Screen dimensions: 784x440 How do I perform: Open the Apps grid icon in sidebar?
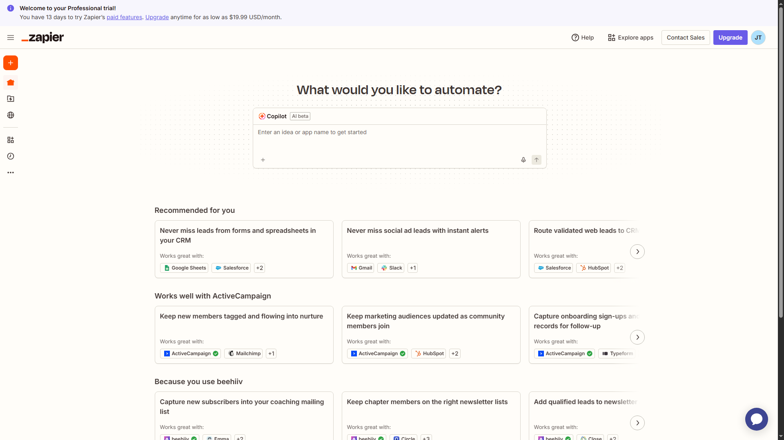[11, 140]
